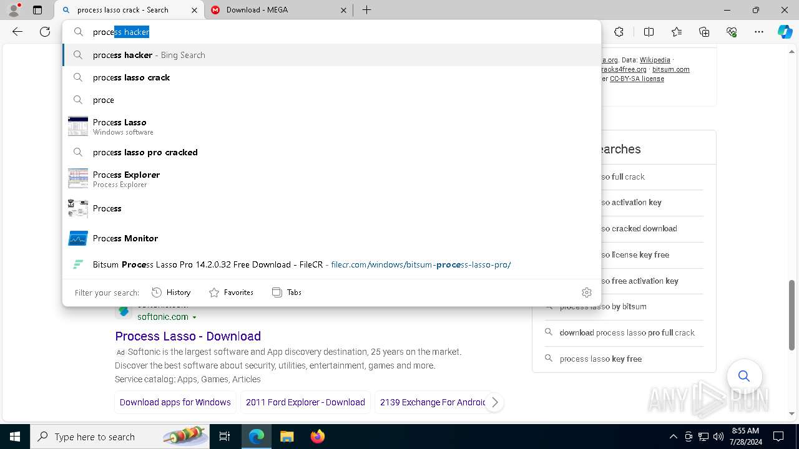Open the volume speaker tray icon

point(718,437)
